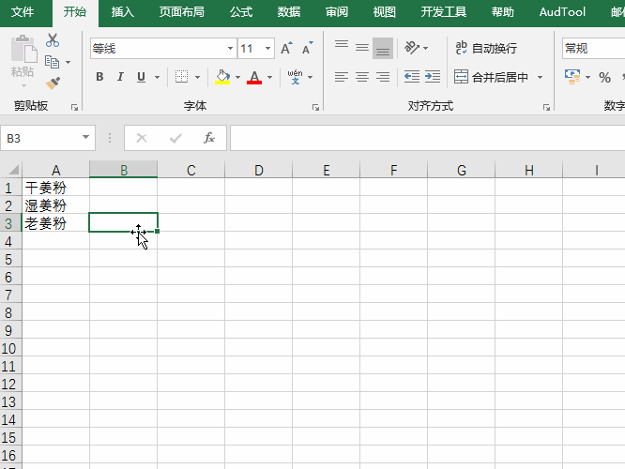Open the merge cells dropdown arrow
The height and width of the screenshot is (469, 625).
pos(541,77)
